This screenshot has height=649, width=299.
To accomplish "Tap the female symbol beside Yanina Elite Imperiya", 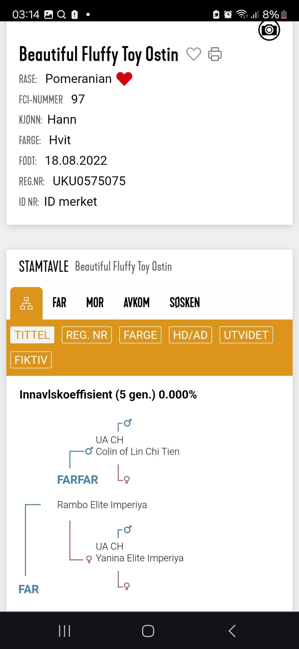I will (x=89, y=559).
